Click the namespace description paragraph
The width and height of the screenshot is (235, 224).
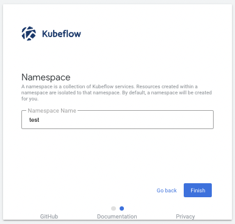117,93
